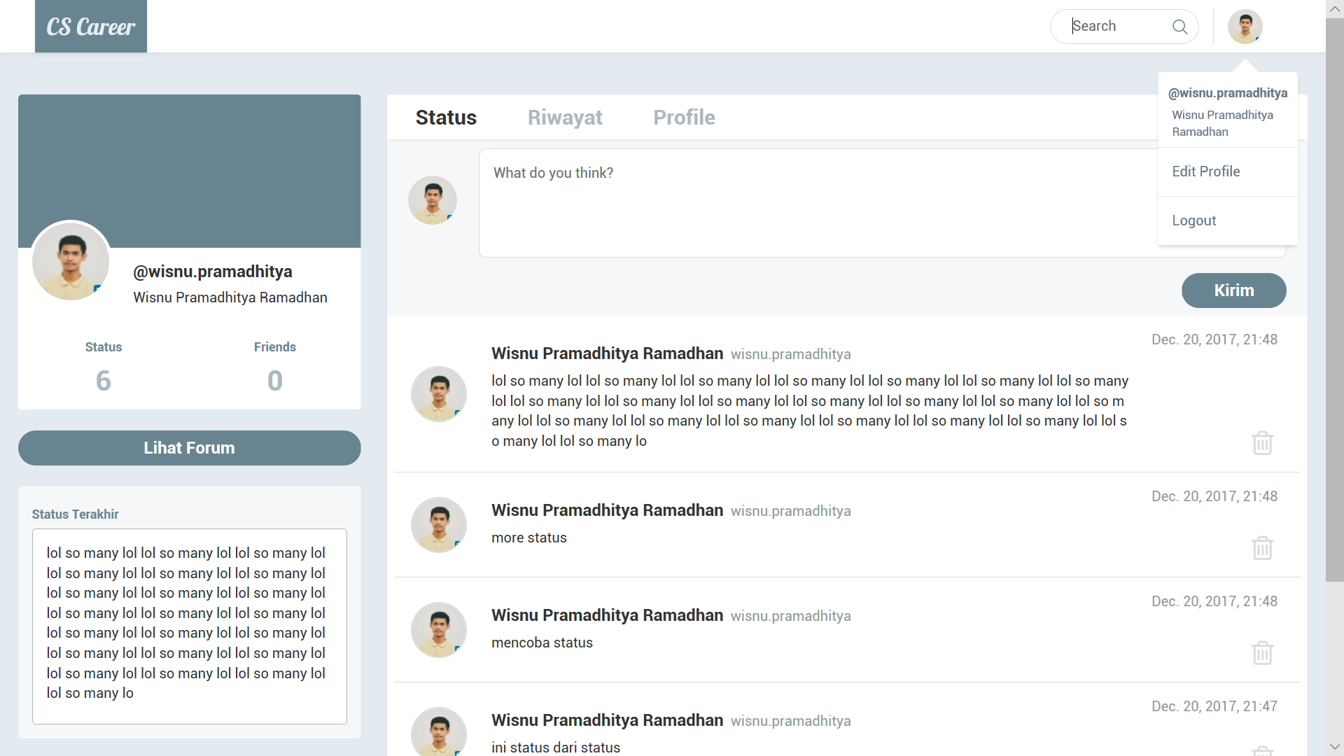Click the vertical scrollbar thumb
The image size is (1344, 756).
click(x=1335, y=301)
